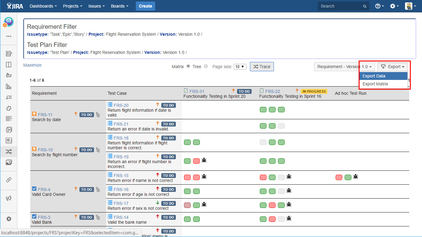
Task: Open the Projects menu dropdown
Action: (x=72, y=6)
